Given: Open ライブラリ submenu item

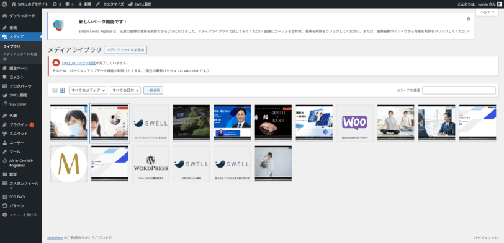Looking at the screenshot, I should coord(12,46).
